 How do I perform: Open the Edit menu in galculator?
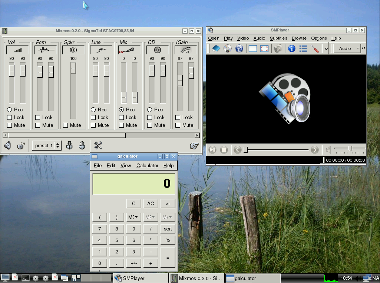(x=111, y=165)
